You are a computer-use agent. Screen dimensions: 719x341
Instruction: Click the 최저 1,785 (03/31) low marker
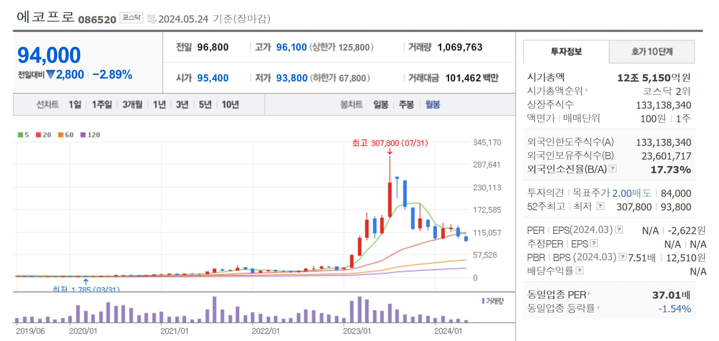tap(86, 289)
